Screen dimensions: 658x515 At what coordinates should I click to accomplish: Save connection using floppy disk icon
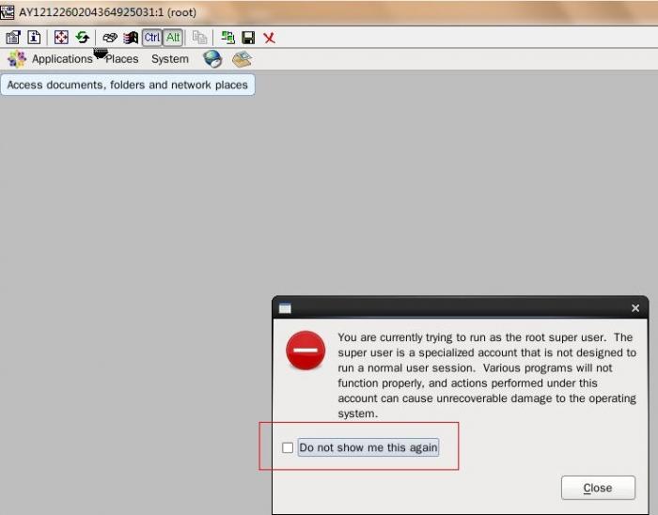(x=248, y=38)
